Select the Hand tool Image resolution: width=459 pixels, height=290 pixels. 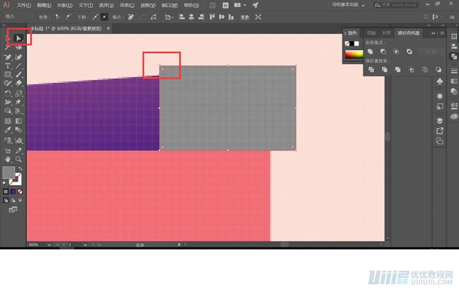(x=8, y=159)
